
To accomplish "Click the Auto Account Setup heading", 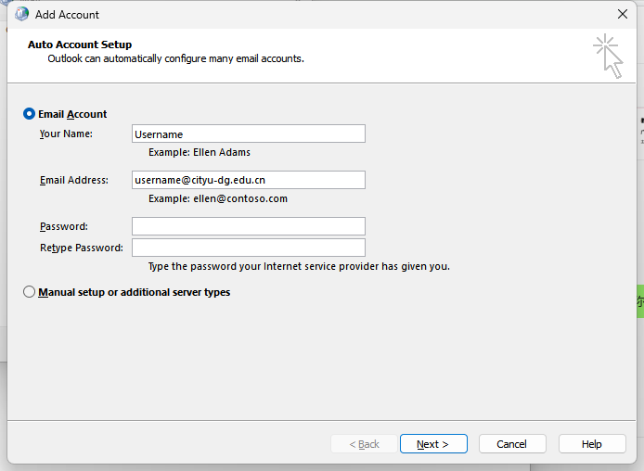I will (x=80, y=45).
